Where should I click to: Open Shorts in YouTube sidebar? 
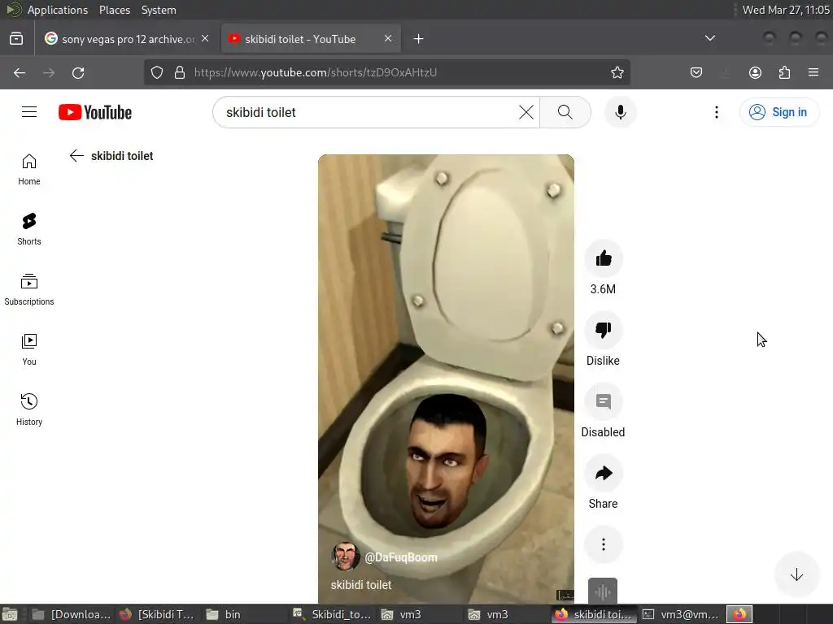point(29,230)
